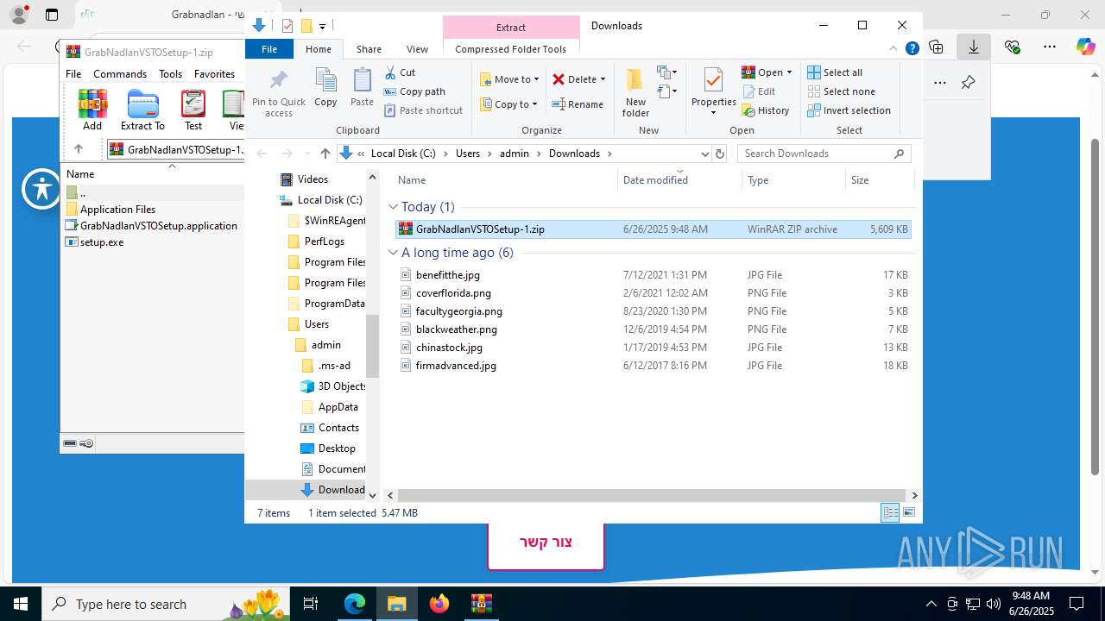The height and width of the screenshot is (621, 1105).
Task: Rename the selected file via ribbon
Action: (x=578, y=104)
